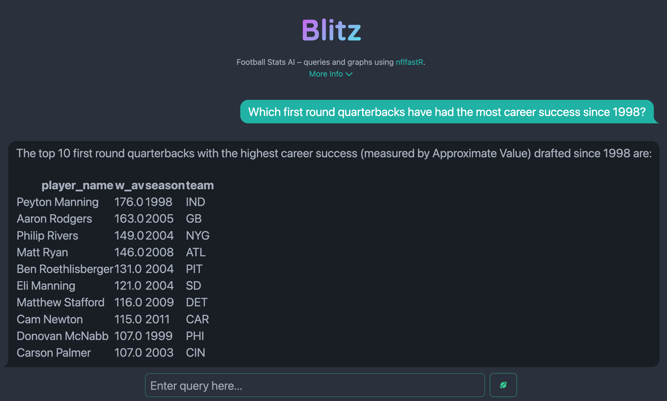Click Carson Palmer in the table
Image resolution: width=667 pixels, height=401 pixels.
point(53,352)
